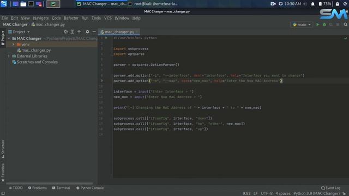349x196 pixels.
Task: Click the Run with Coverage icon
Action: pyautogui.click(x=331, y=24)
